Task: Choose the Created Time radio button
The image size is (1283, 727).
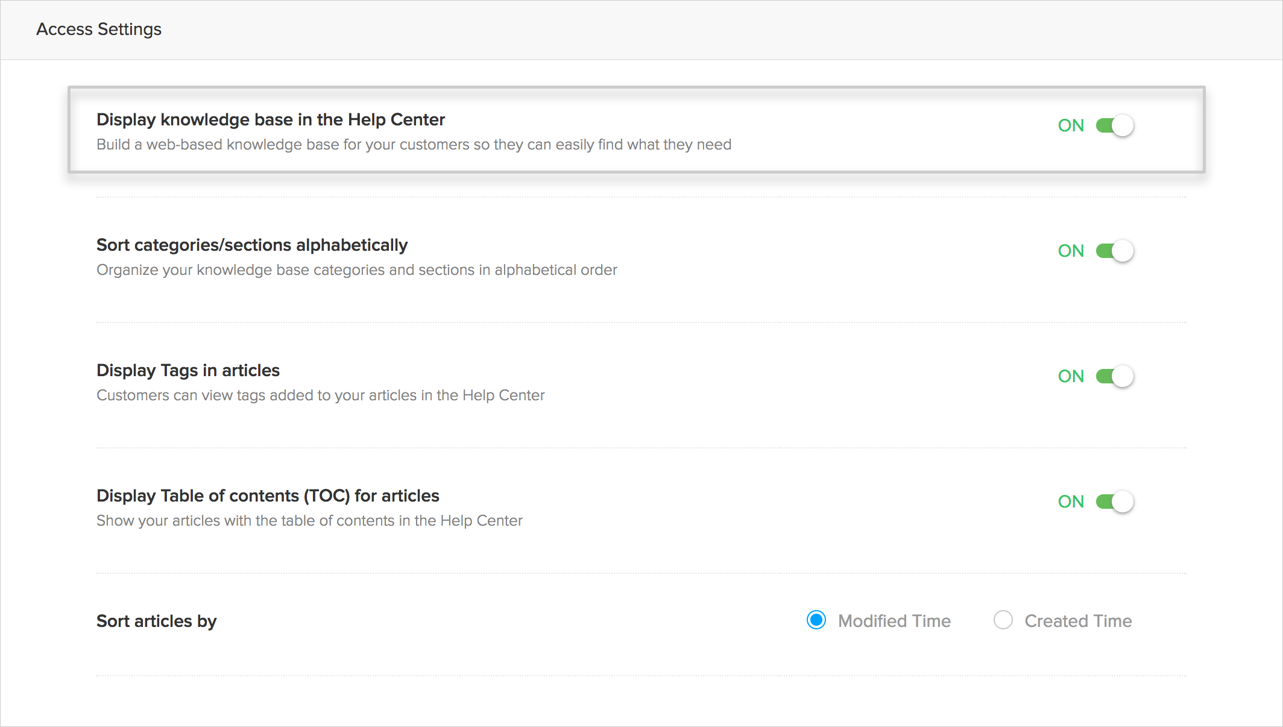Action: coord(1003,620)
